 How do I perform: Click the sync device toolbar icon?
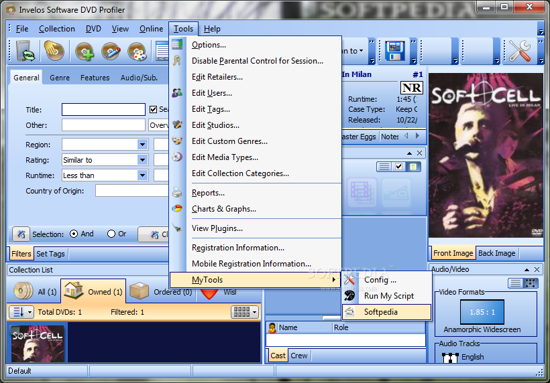tap(25, 52)
